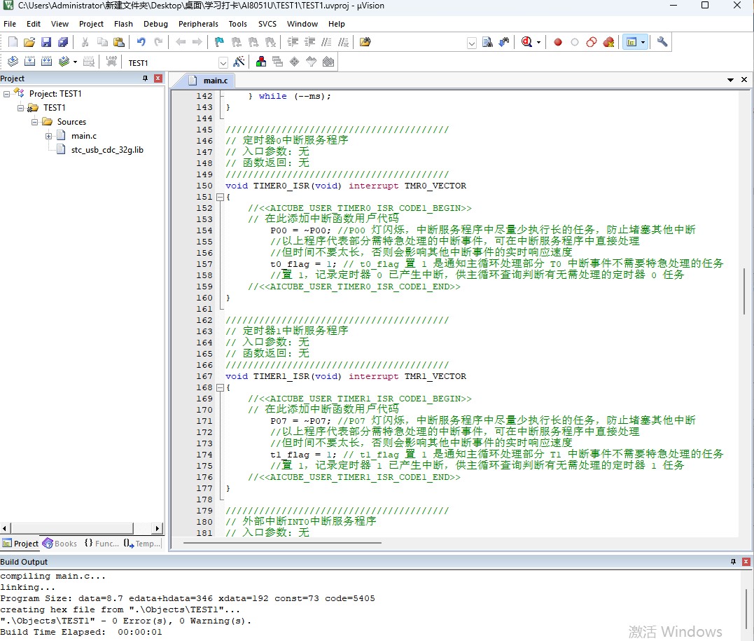
Task: Collapse the TIMER0_ISR function fold at line 151
Action: coord(221,197)
